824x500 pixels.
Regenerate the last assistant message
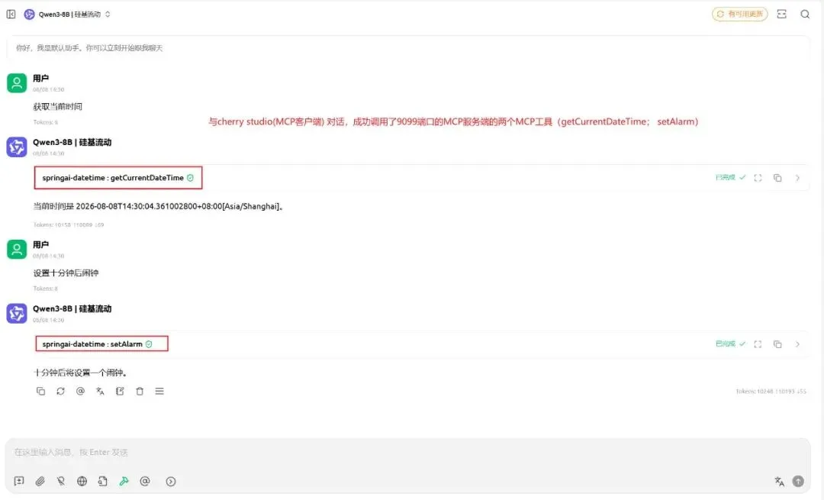point(60,391)
